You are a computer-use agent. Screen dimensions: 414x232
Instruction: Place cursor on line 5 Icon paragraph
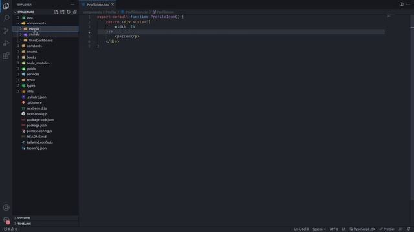coord(127,37)
